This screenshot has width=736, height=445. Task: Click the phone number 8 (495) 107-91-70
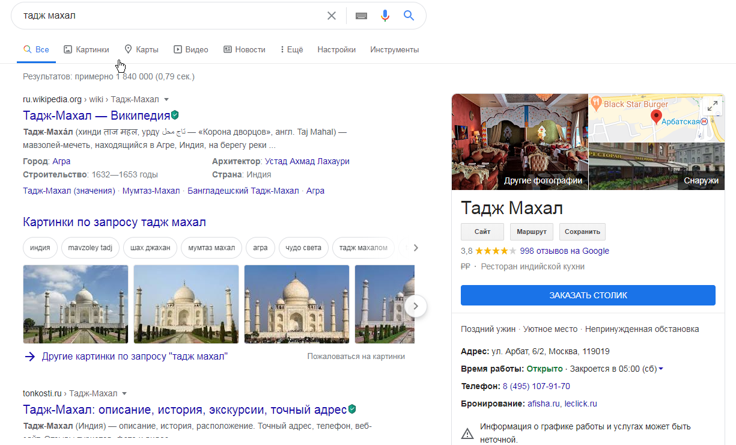[537, 386]
